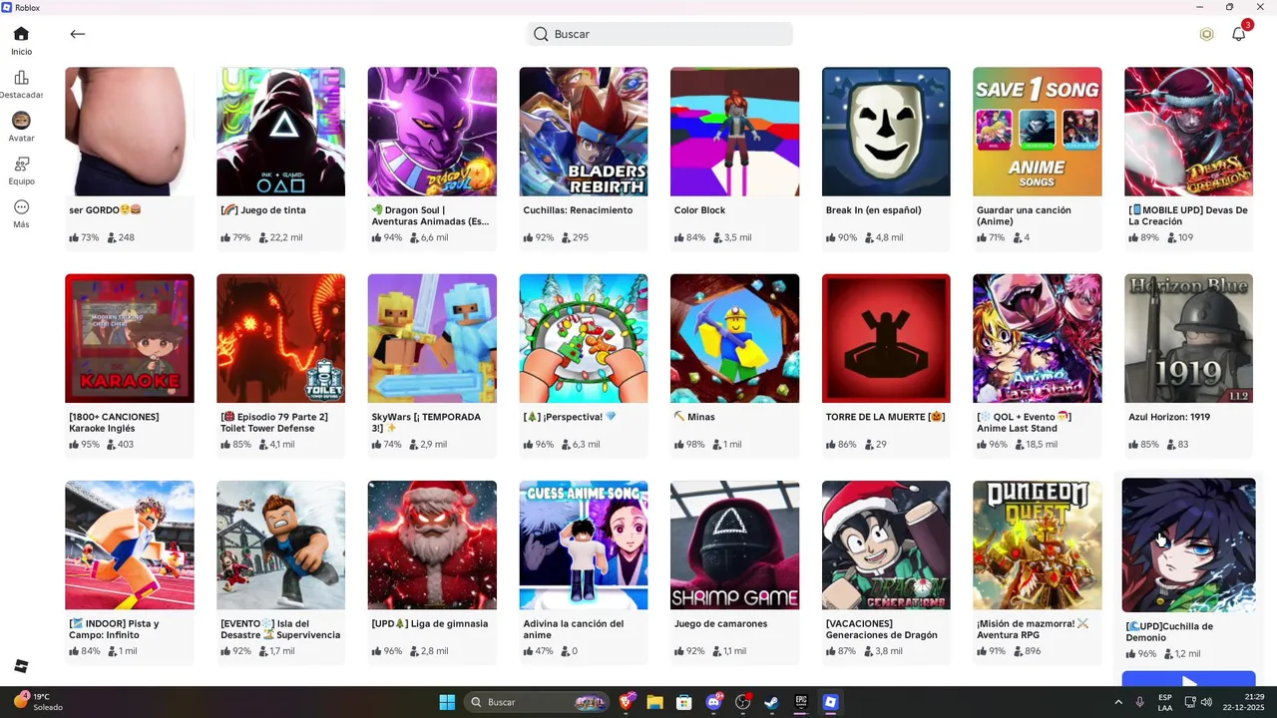The image size is (1277, 718).
Task: Open the ser GORDO game thumbnail
Action: [130, 132]
